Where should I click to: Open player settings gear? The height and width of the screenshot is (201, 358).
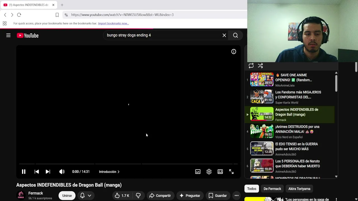coord(209,172)
